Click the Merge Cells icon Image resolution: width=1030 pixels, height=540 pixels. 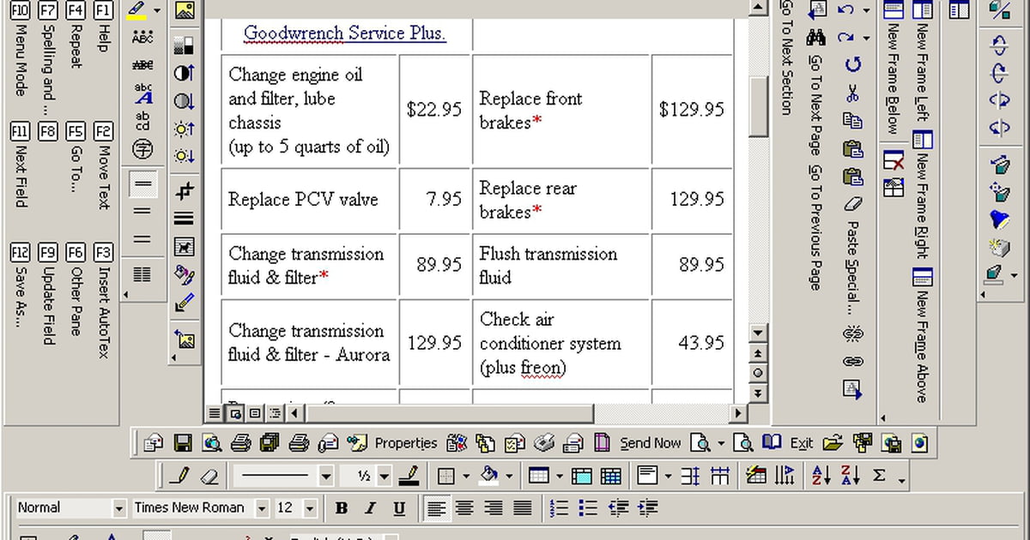pos(581,476)
